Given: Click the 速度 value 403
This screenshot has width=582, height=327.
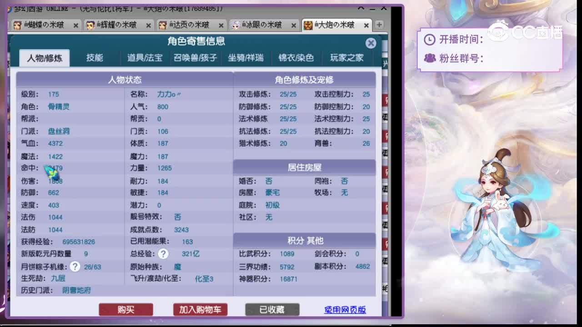Looking at the screenshot, I should pyautogui.click(x=53, y=205).
